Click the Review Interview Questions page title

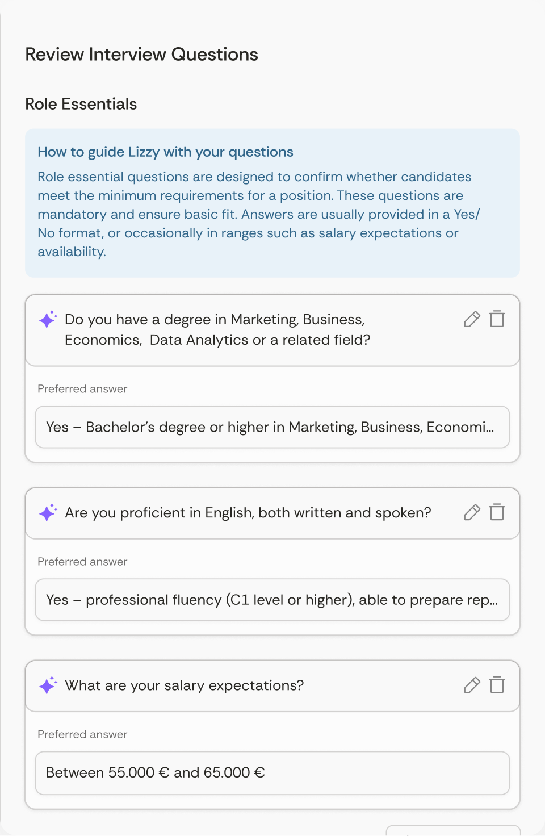(x=141, y=55)
